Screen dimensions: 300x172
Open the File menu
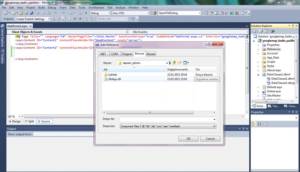pos(4,8)
